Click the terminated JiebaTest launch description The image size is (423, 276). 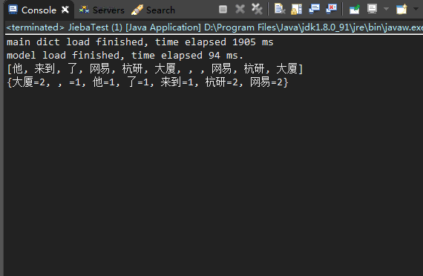click(214, 27)
